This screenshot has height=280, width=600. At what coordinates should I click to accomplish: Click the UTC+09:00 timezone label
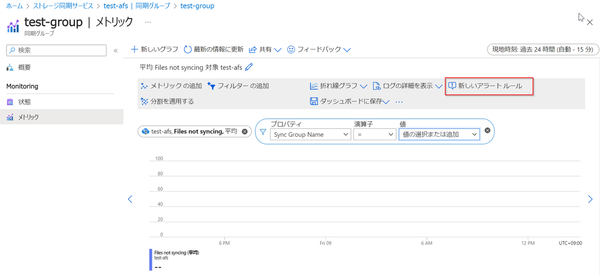pos(570,243)
